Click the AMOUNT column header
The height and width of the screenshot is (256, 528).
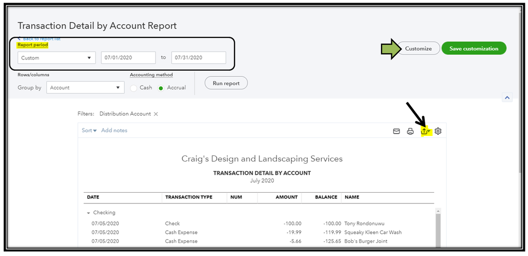point(286,198)
